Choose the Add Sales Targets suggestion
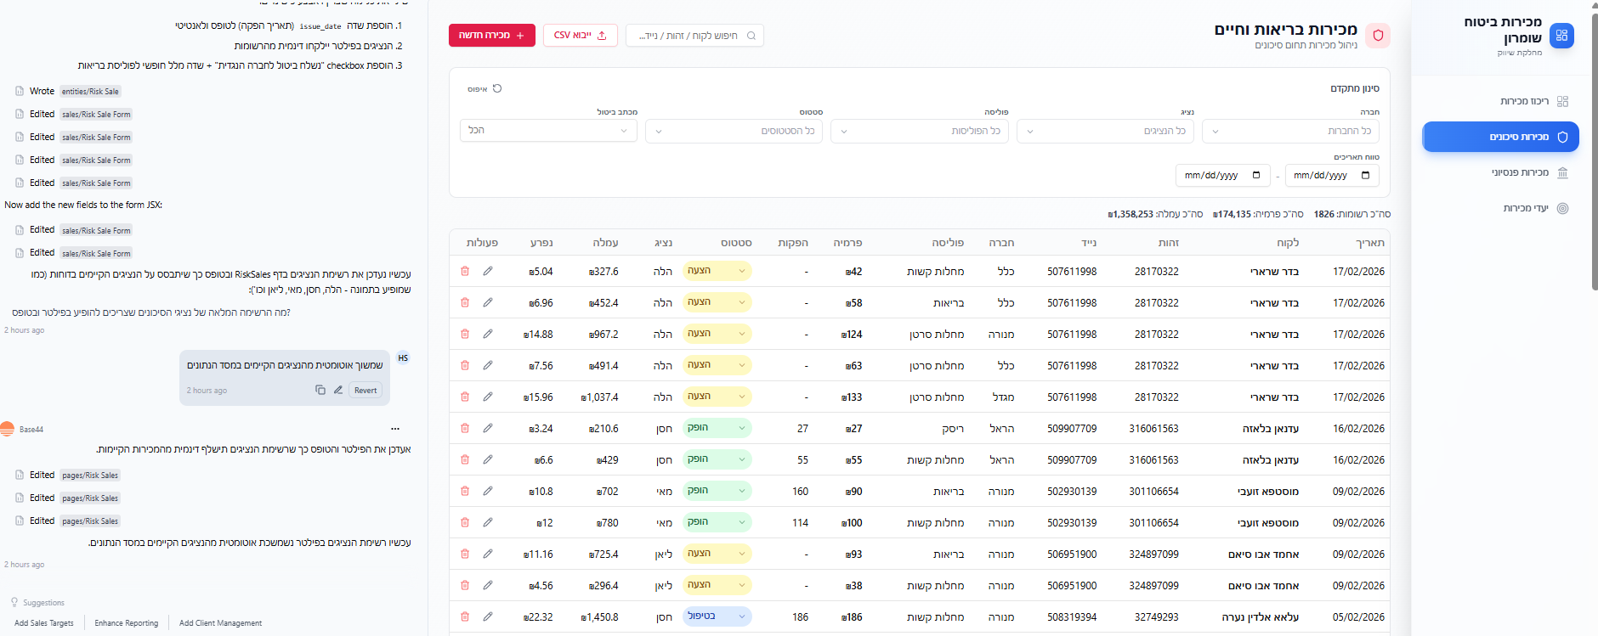 (x=44, y=623)
